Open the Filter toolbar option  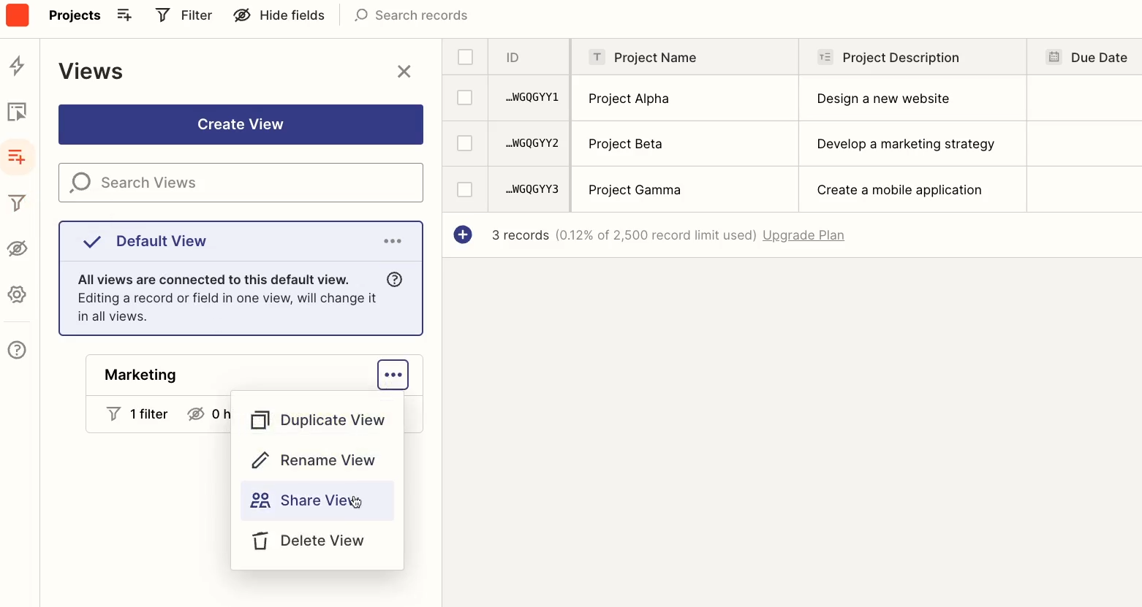[x=184, y=15]
